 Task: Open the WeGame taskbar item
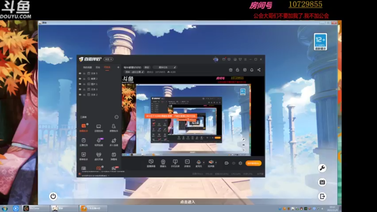[36, 208]
